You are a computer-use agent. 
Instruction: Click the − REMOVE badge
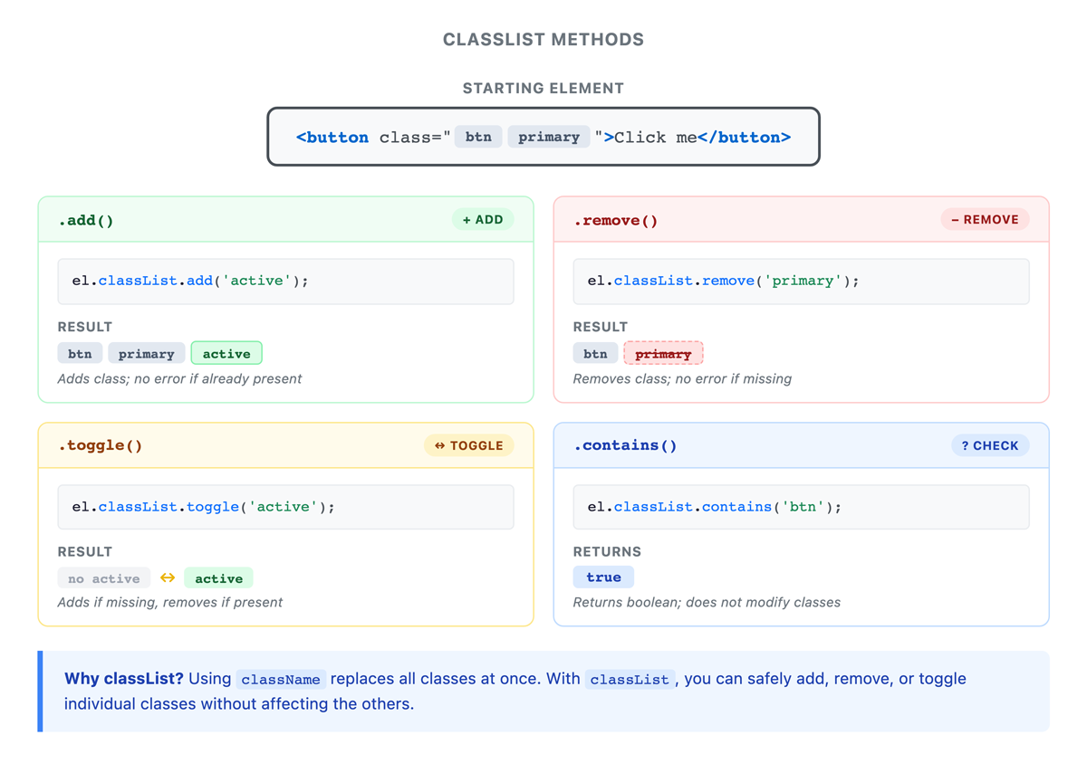(985, 219)
